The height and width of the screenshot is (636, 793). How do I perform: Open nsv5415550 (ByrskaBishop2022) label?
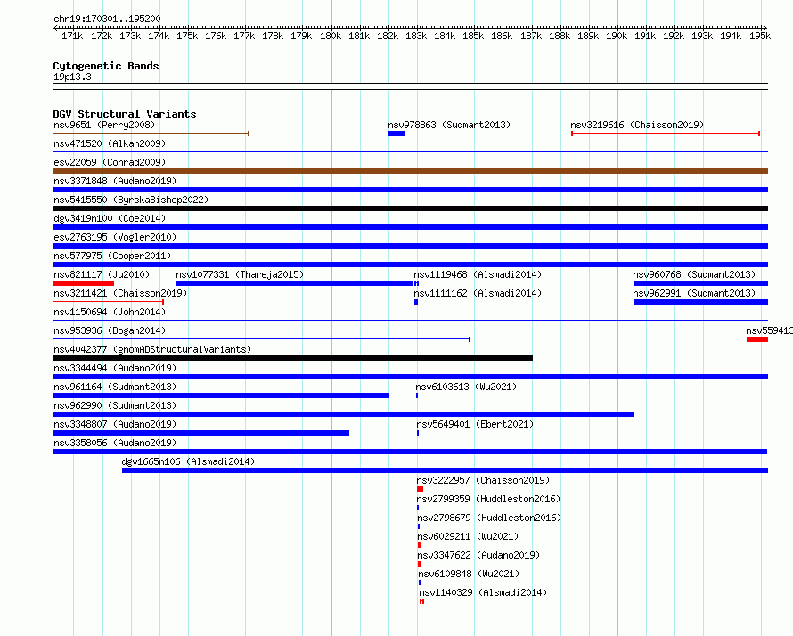[x=131, y=200]
